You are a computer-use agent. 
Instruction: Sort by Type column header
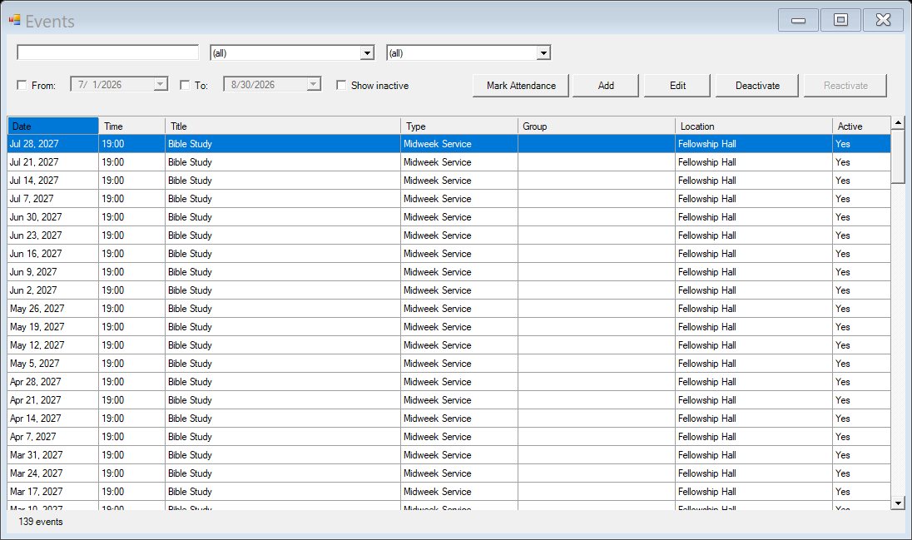click(x=459, y=126)
